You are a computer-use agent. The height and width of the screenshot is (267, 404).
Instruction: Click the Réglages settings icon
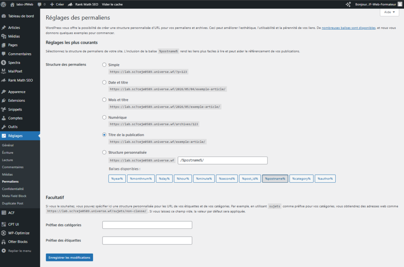point(4,136)
